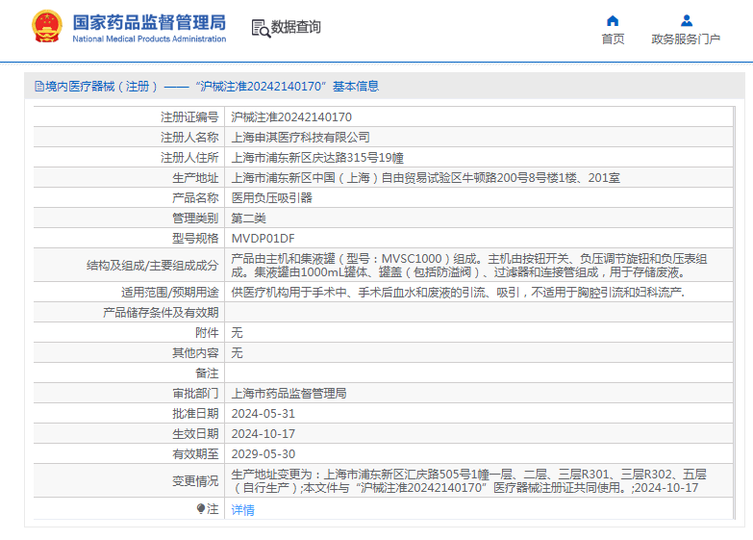This screenshot has width=753, height=540.
Task: Click the 国家药品监督管理局 site title
Action: 149,22
